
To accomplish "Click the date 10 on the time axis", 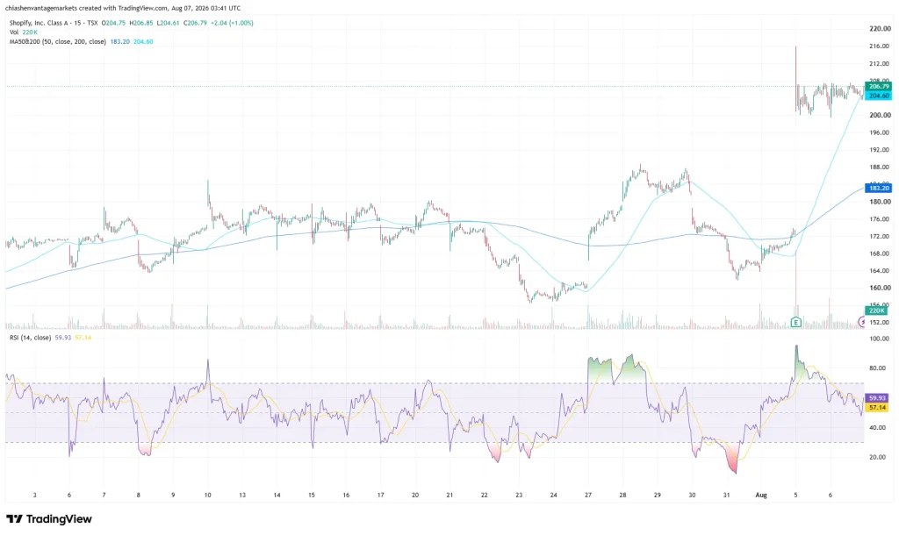I will (207, 495).
